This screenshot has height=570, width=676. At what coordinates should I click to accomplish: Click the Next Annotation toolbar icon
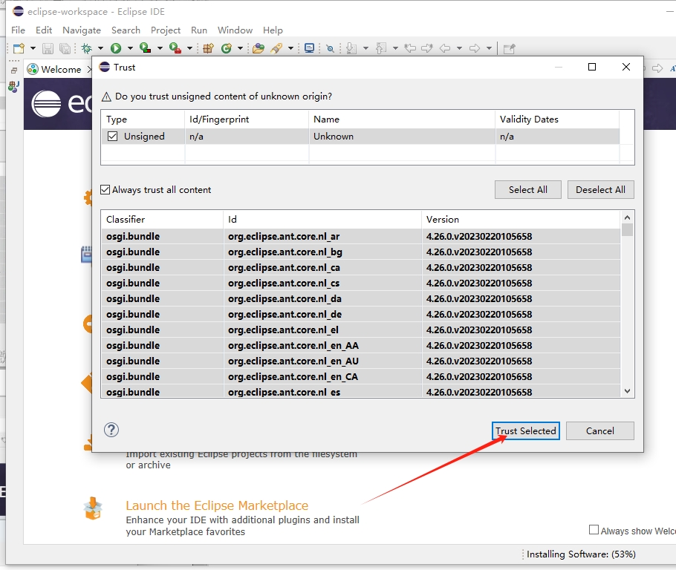[x=351, y=48]
